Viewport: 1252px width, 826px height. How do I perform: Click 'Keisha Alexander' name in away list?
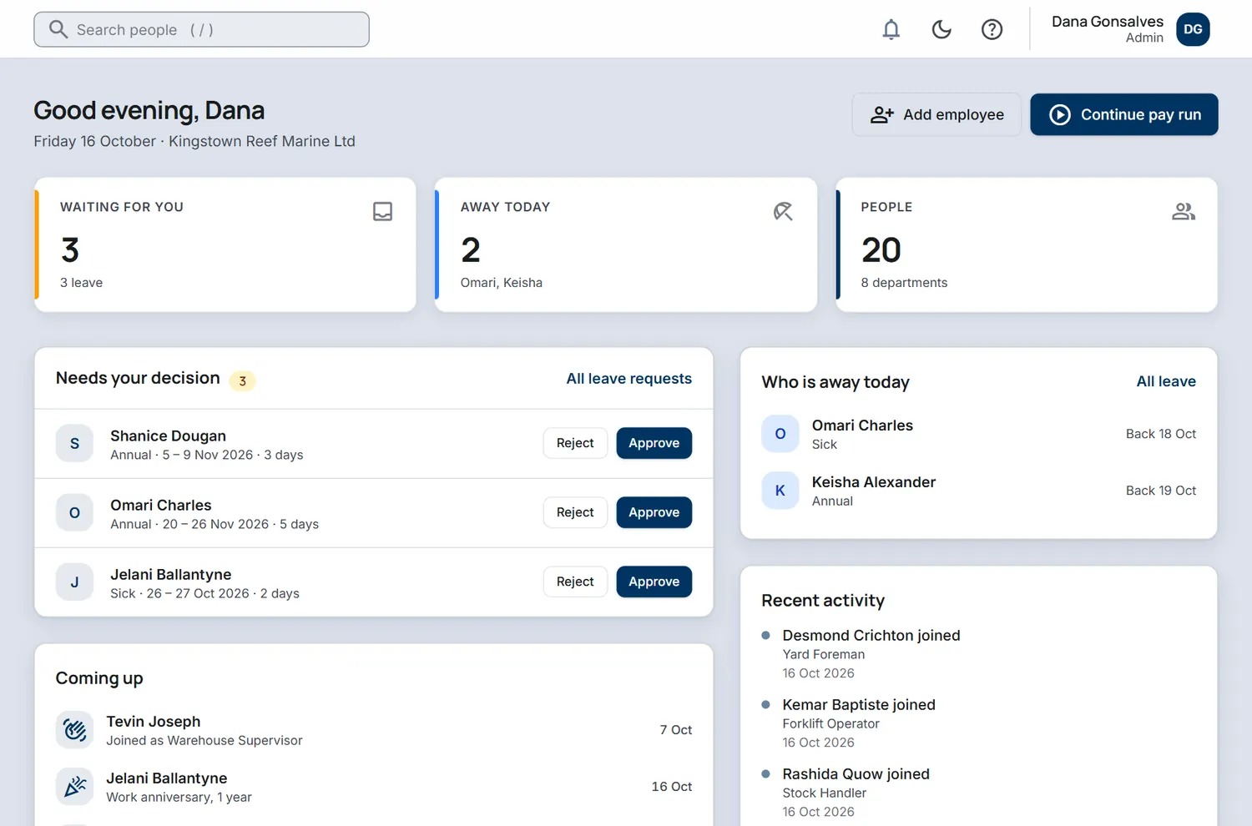pyautogui.click(x=874, y=482)
